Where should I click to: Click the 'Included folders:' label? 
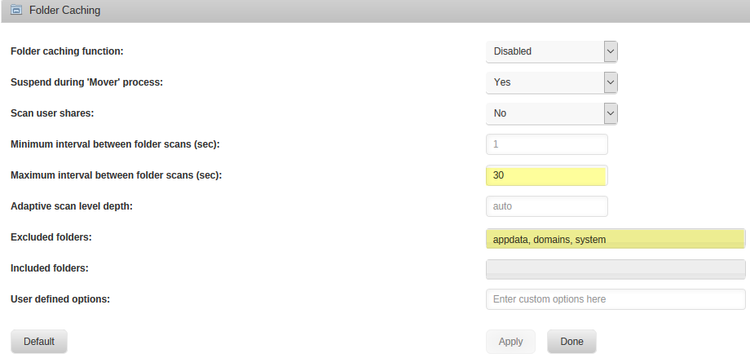pos(50,268)
